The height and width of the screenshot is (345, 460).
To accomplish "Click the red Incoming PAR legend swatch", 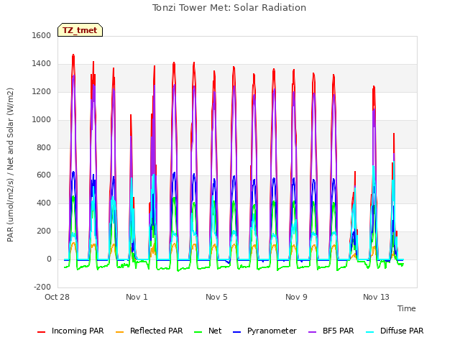I will [x=42, y=332].
